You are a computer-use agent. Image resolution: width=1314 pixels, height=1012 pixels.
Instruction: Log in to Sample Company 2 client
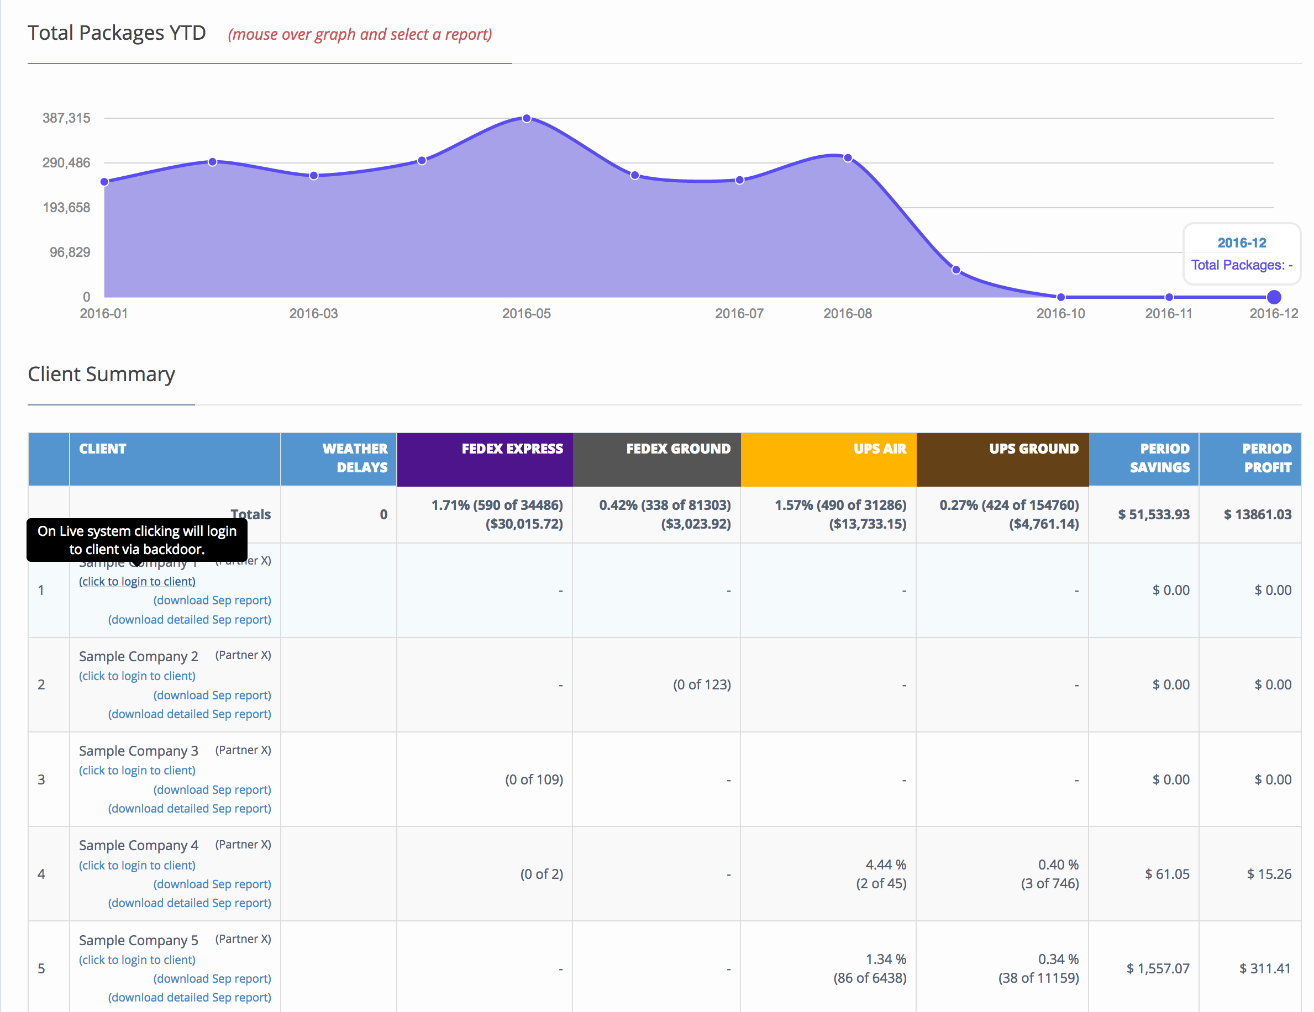click(x=137, y=676)
